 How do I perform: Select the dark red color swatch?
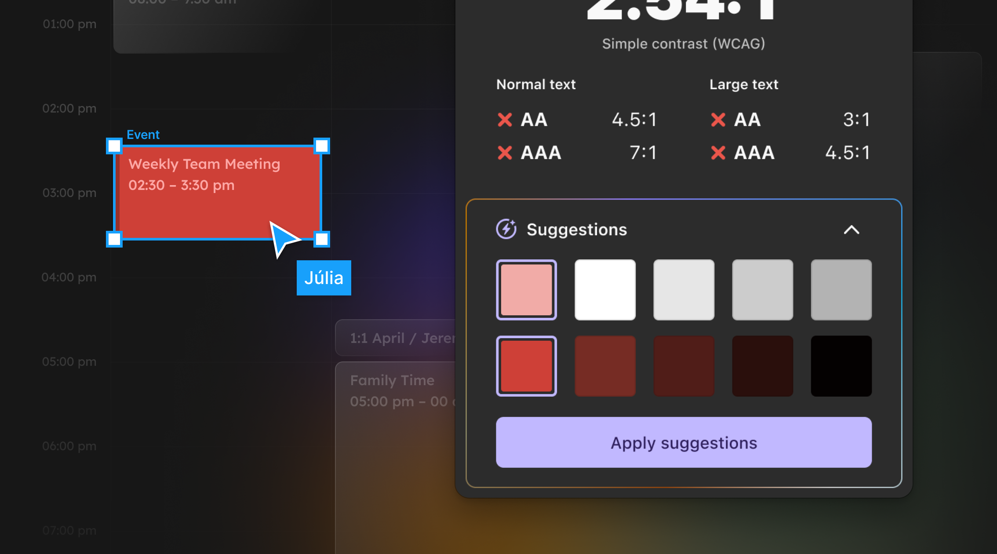pos(605,366)
